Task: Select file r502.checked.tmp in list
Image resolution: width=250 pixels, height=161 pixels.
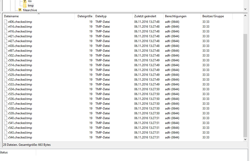Action: pyautogui.click(x=20, y=56)
